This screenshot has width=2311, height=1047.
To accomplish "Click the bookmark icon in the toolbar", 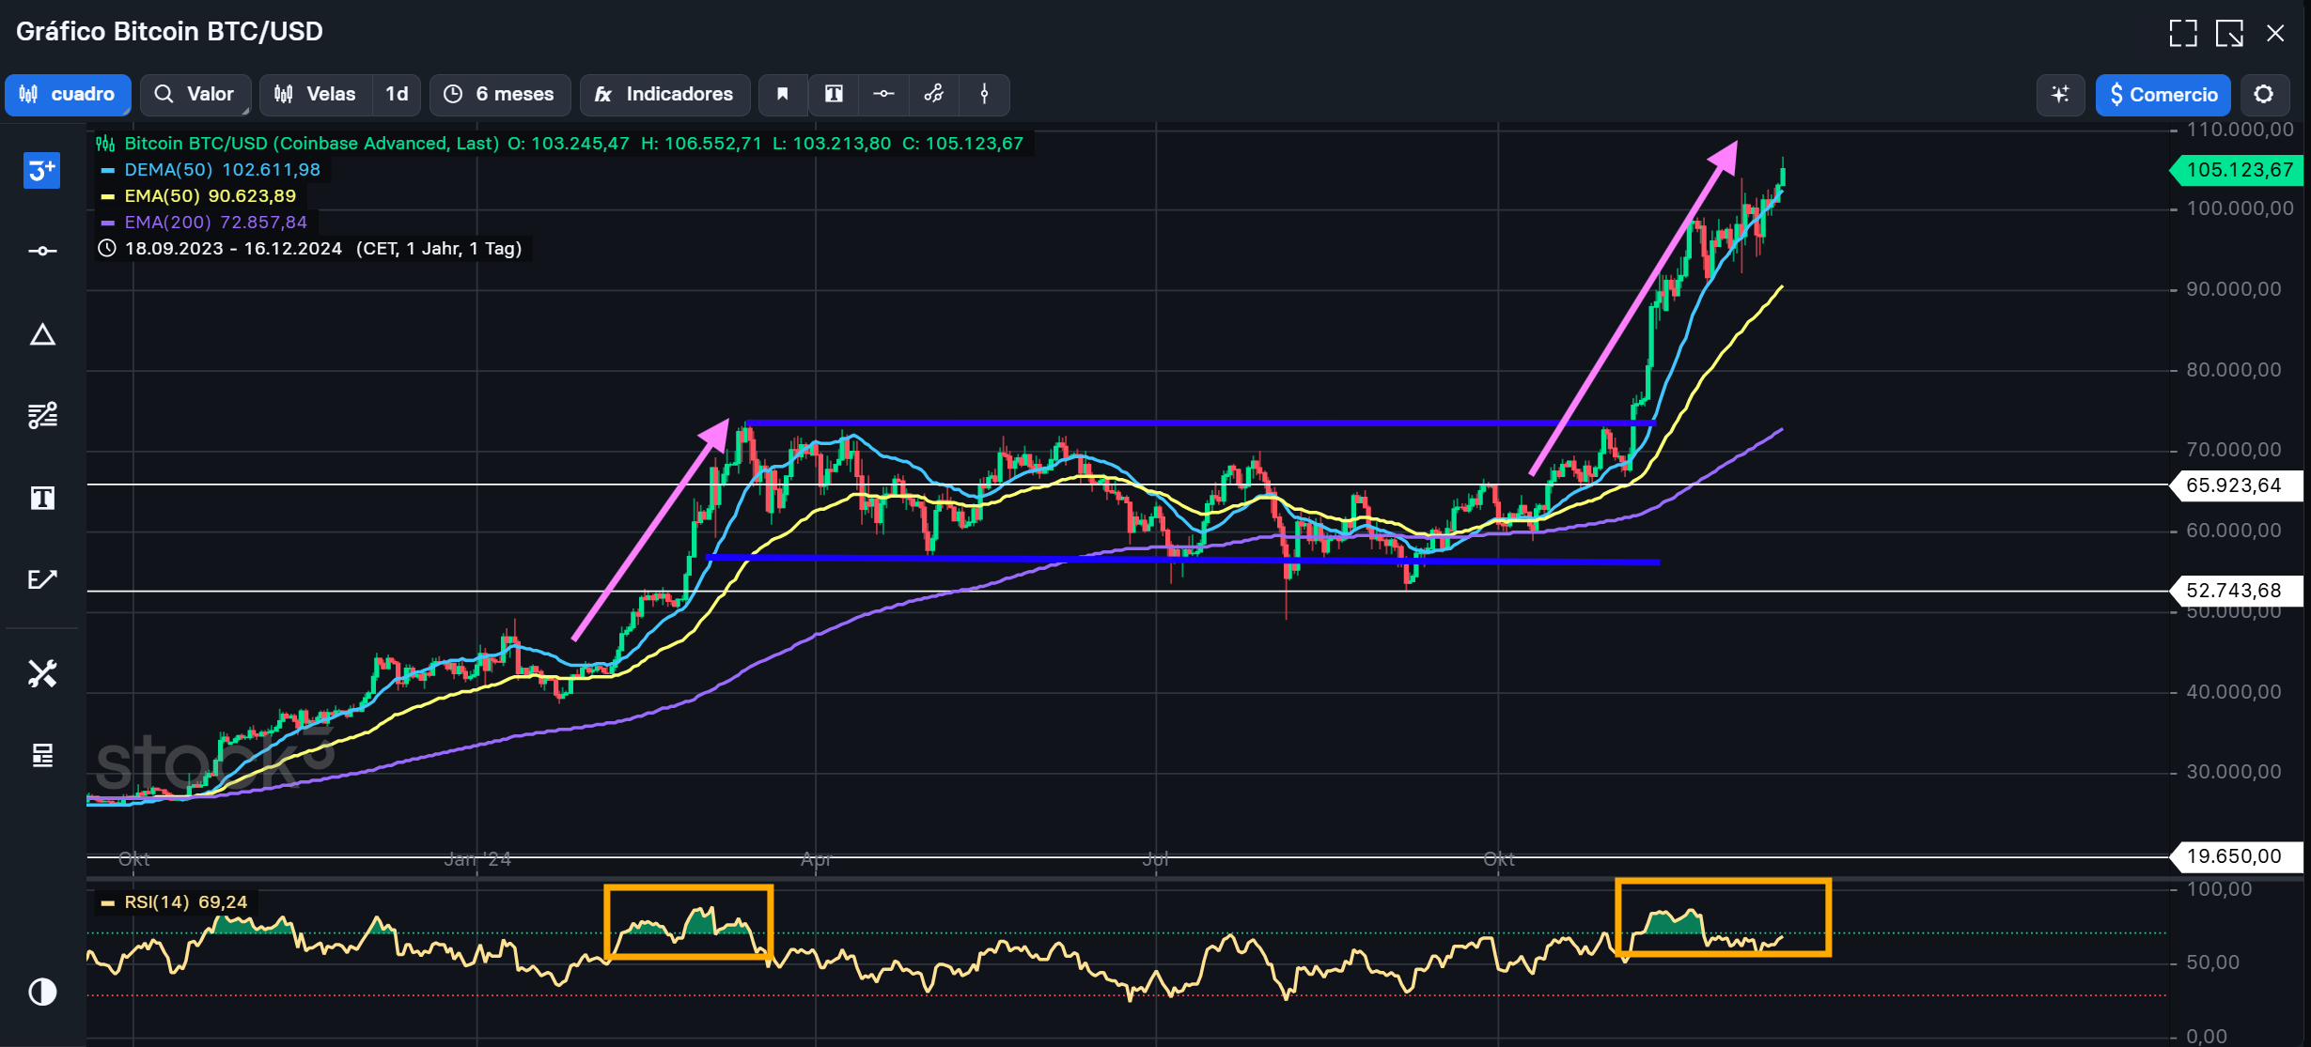I will click(782, 94).
